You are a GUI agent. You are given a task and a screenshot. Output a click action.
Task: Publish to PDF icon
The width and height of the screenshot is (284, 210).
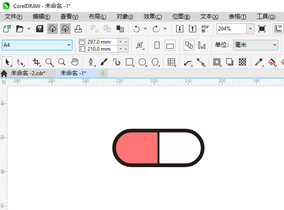(205, 29)
